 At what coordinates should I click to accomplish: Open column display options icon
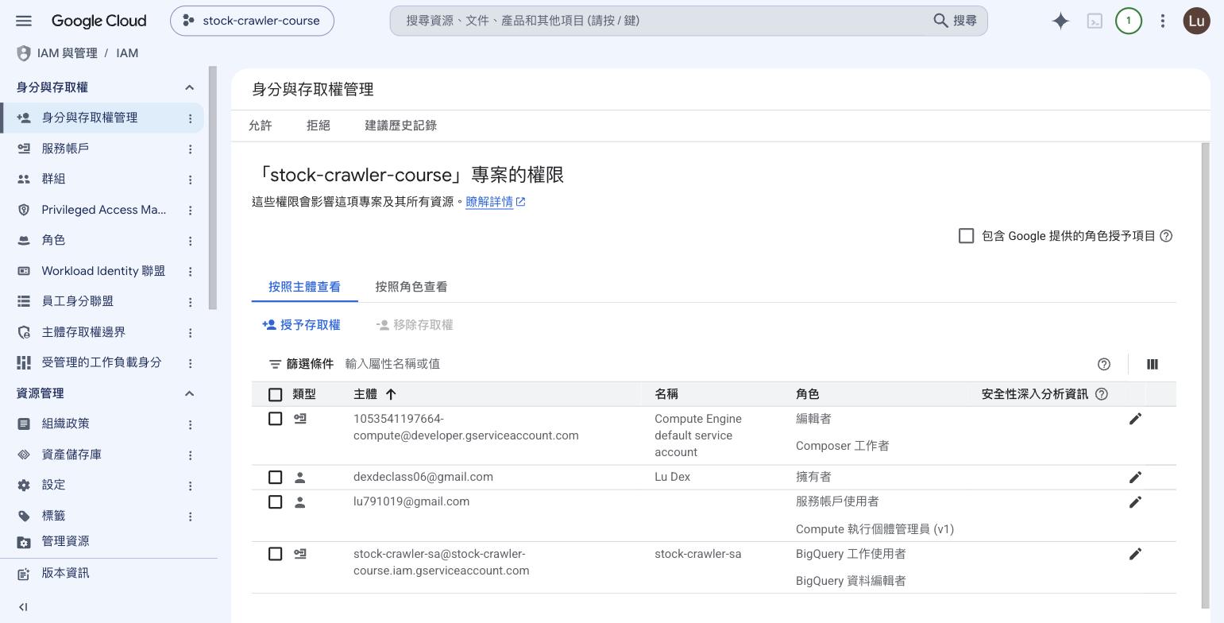click(x=1153, y=364)
